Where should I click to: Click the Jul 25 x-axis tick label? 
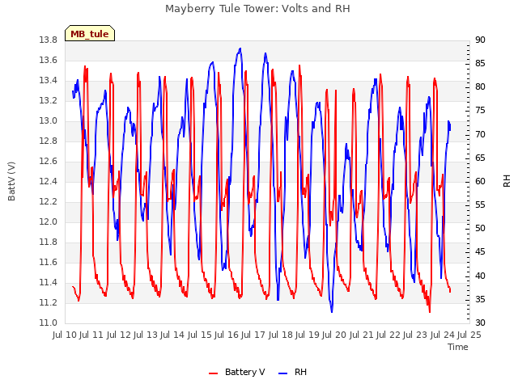(x=469, y=335)
